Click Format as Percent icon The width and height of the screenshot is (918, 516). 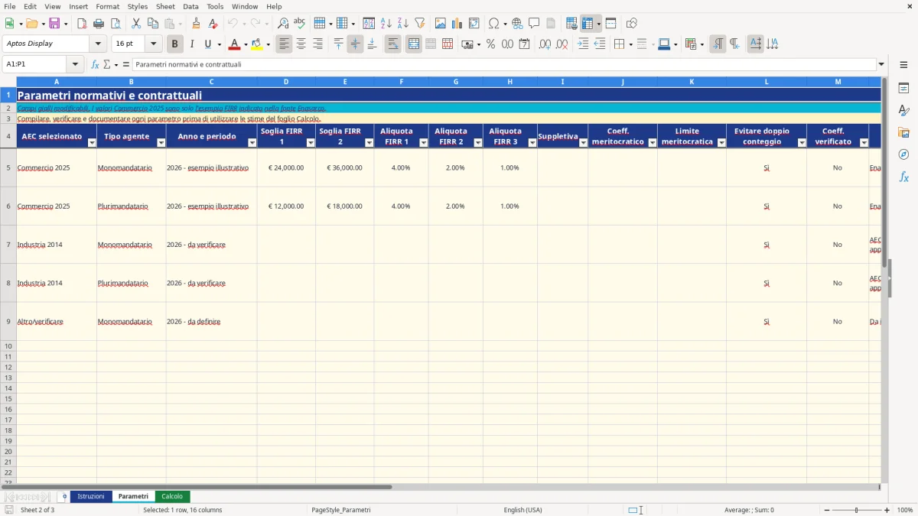490,44
